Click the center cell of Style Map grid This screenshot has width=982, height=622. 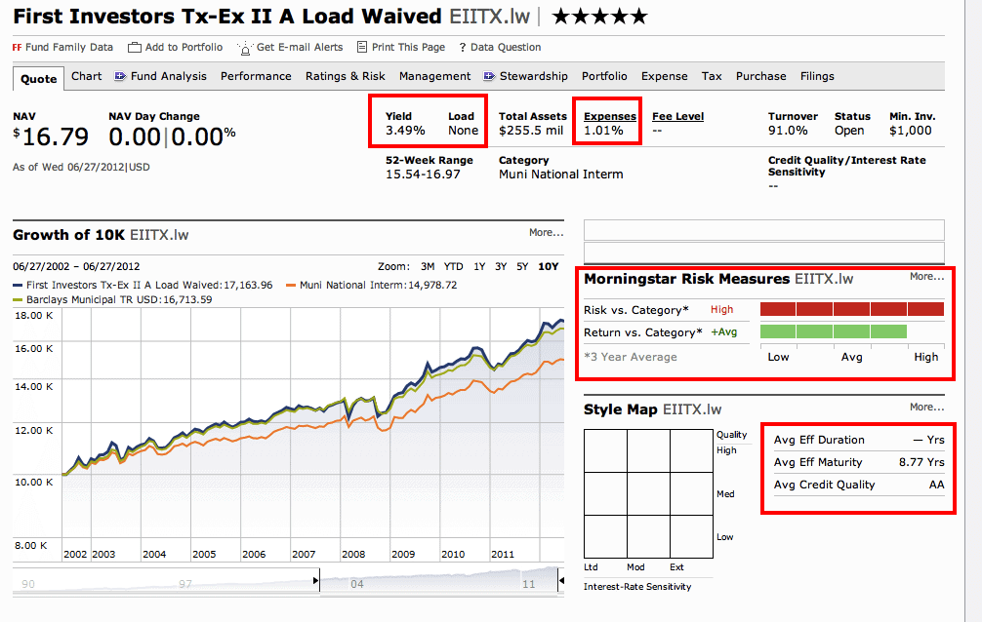click(x=648, y=493)
